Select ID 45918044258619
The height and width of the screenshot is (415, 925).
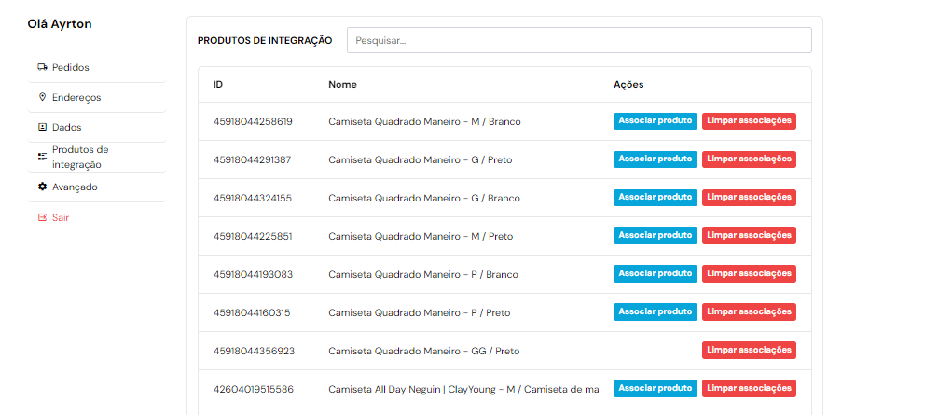tap(253, 121)
